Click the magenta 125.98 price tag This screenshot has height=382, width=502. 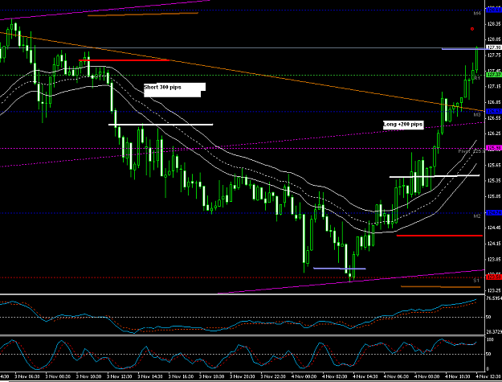(494, 148)
